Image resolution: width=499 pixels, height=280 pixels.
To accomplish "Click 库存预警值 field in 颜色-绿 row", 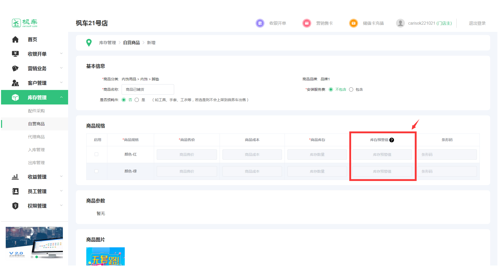I will coord(382,171).
